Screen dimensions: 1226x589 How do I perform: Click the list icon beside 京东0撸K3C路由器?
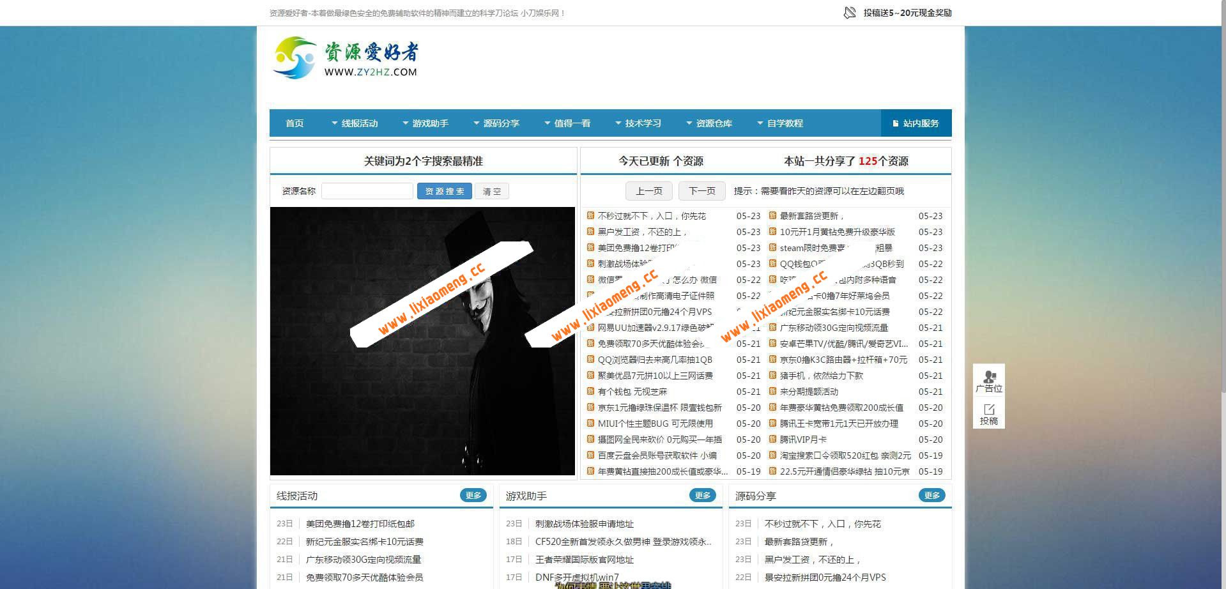click(x=772, y=359)
